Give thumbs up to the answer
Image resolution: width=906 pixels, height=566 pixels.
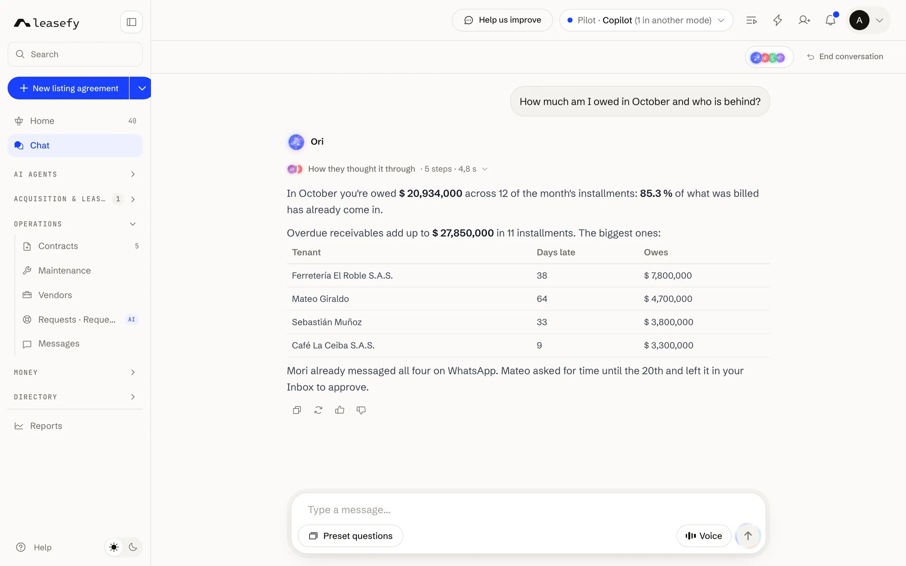(340, 410)
